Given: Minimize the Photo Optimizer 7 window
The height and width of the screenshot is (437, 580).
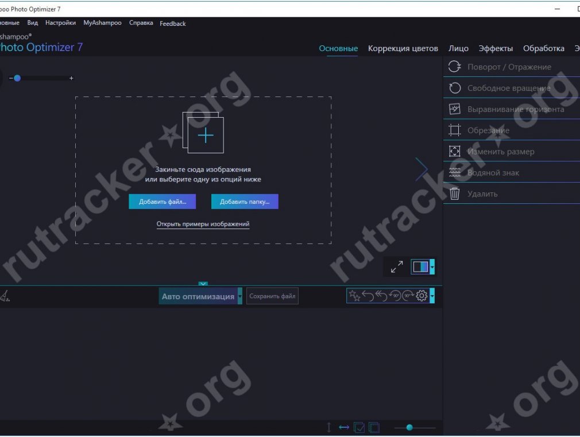Looking at the screenshot, I should pyautogui.click(x=558, y=9).
